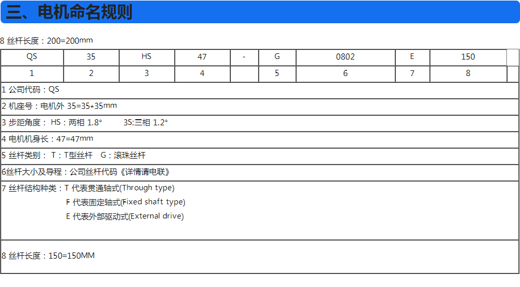Click 'G：滚珠丝杆' in row 5

click(x=123, y=155)
